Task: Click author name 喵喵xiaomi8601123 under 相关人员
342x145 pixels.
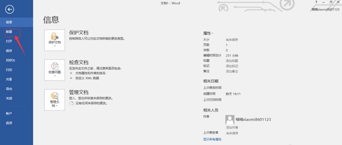Action: pyautogui.click(x=253, y=119)
